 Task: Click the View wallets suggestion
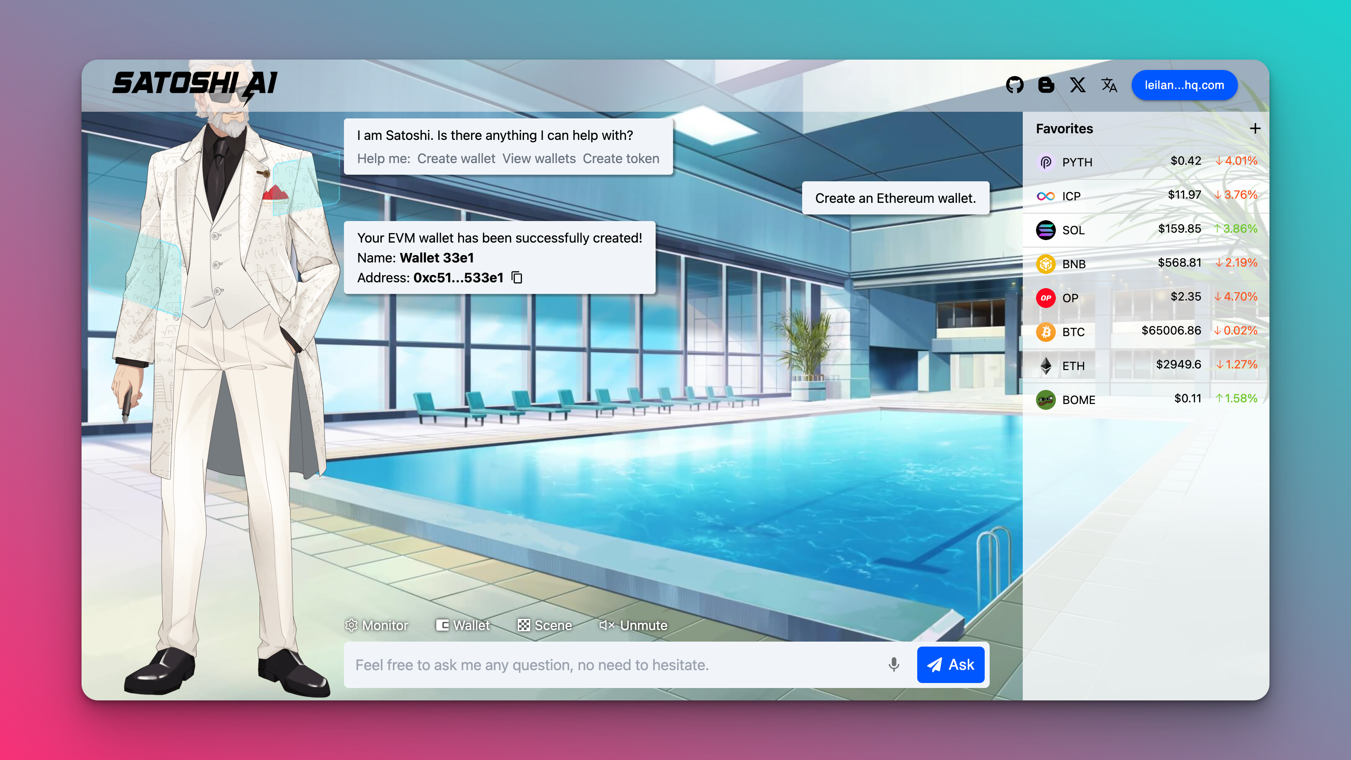[538, 159]
